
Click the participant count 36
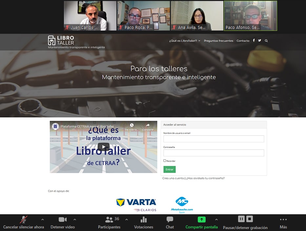point(117,219)
